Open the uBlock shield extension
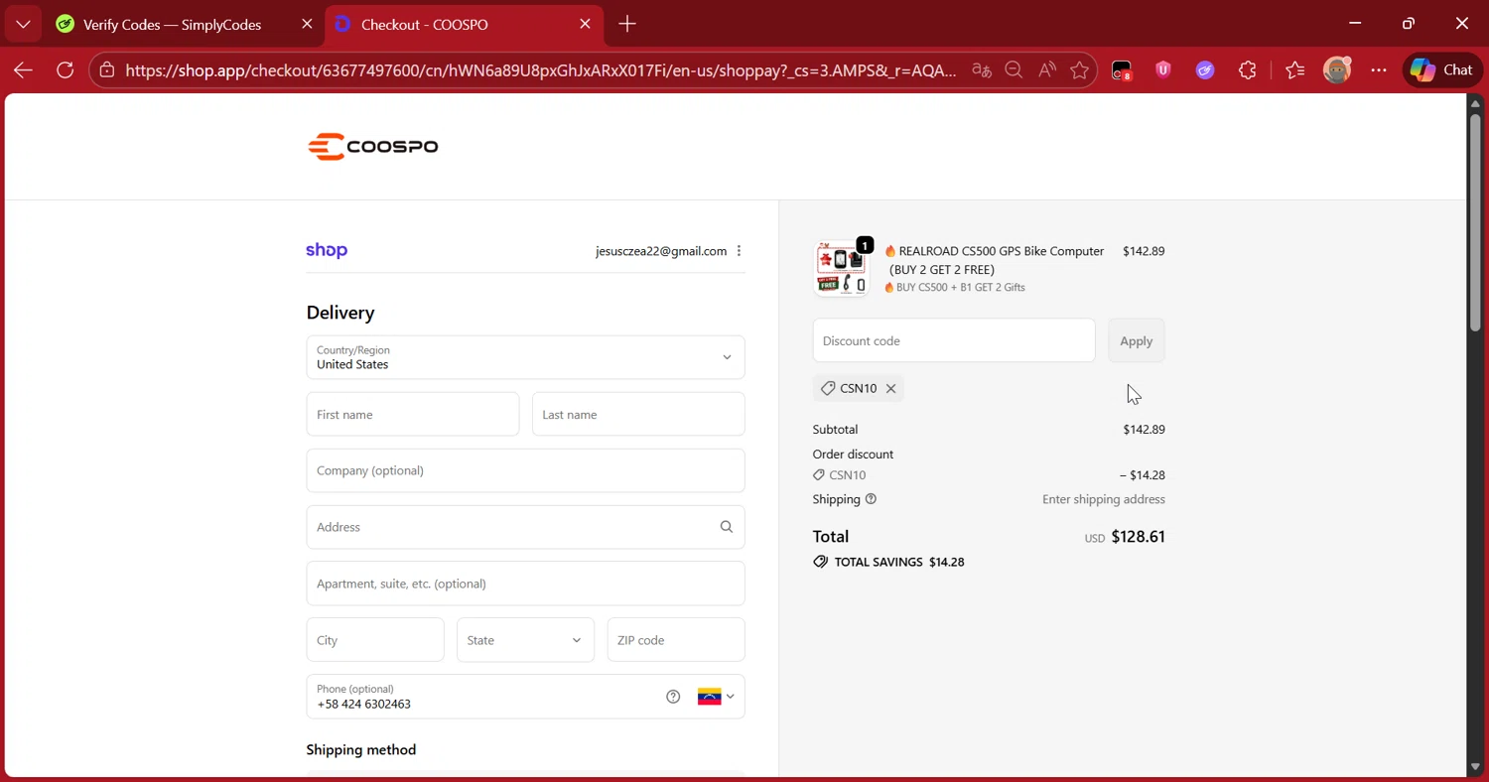The image size is (1489, 782). 1163,70
